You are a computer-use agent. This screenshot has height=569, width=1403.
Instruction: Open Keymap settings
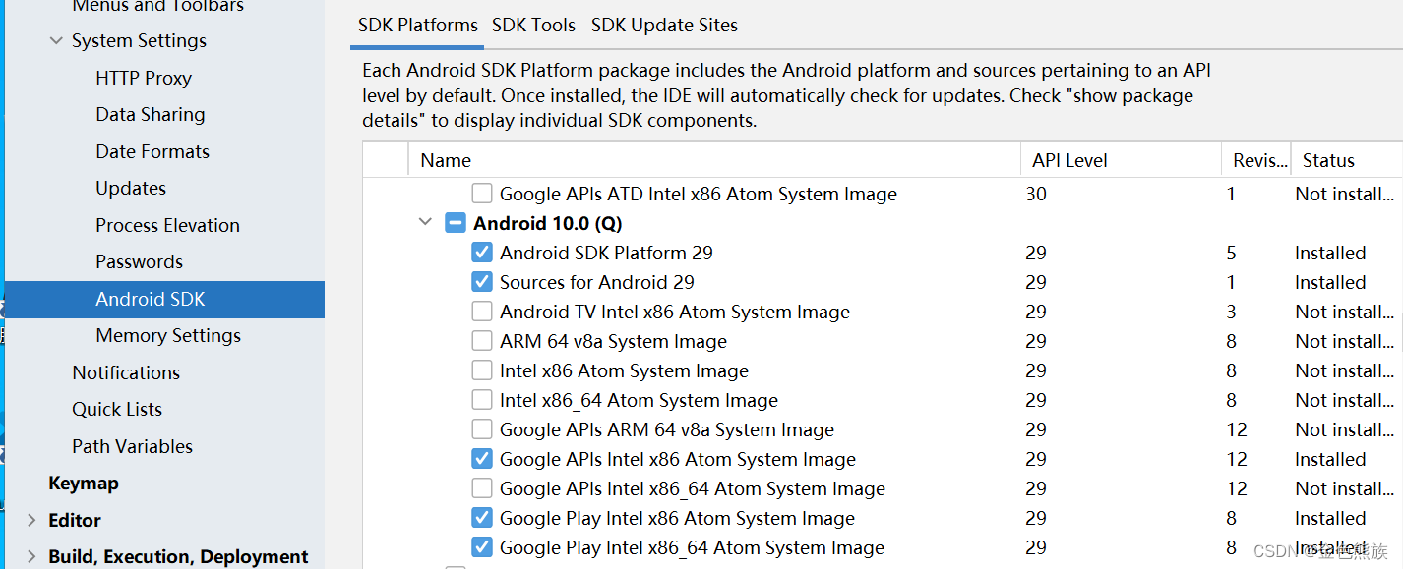click(x=84, y=484)
